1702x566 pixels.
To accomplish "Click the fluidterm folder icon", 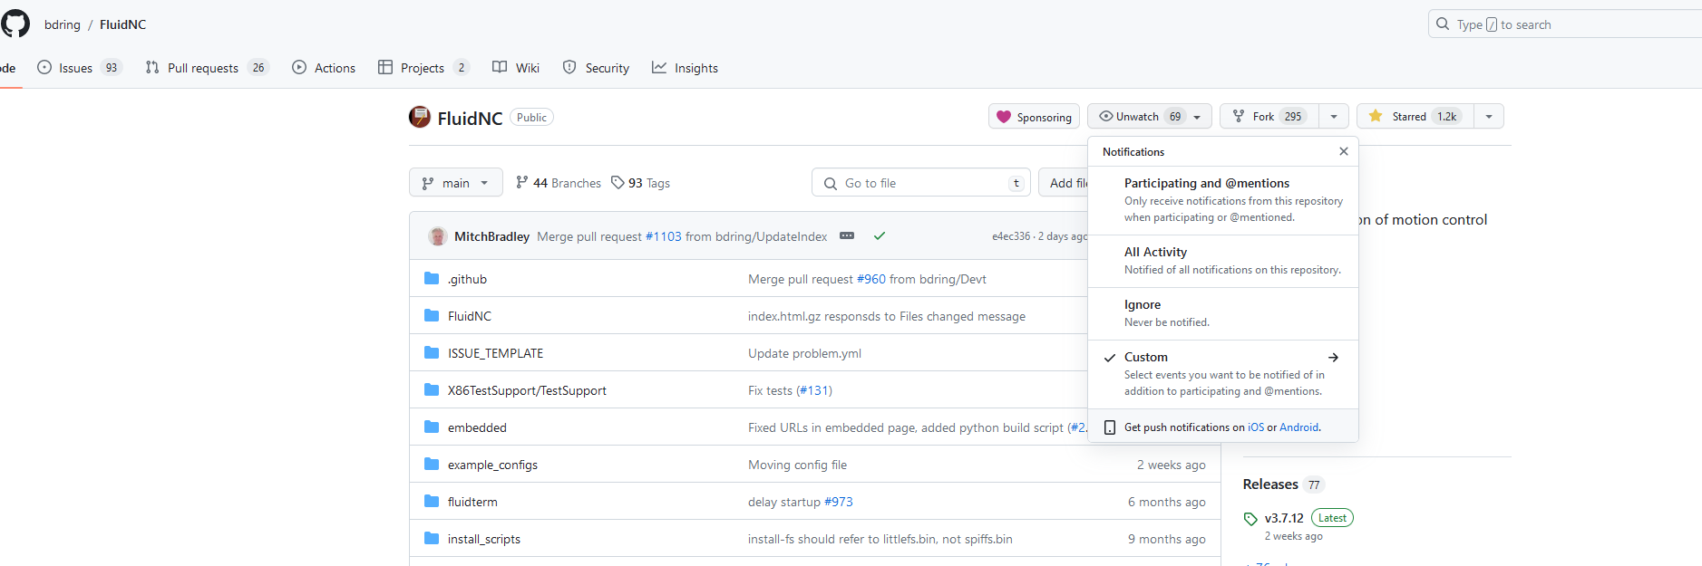I will coord(432,501).
